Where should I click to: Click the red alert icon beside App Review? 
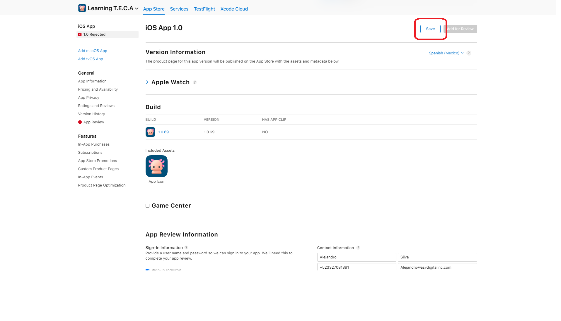[x=80, y=122]
